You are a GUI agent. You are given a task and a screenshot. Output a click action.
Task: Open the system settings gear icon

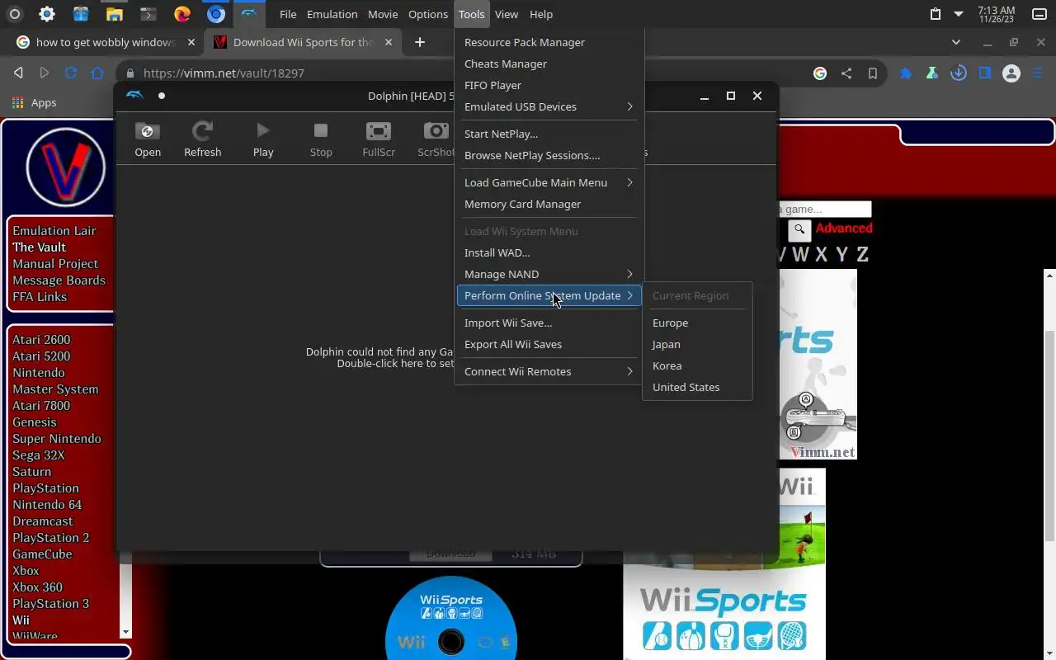tap(47, 14)
